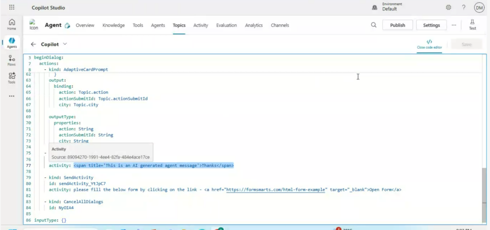Click line 86 inputType: {}

tap(50, 220)
